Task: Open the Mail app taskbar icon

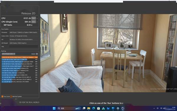Action: click(x=108, y=108)
